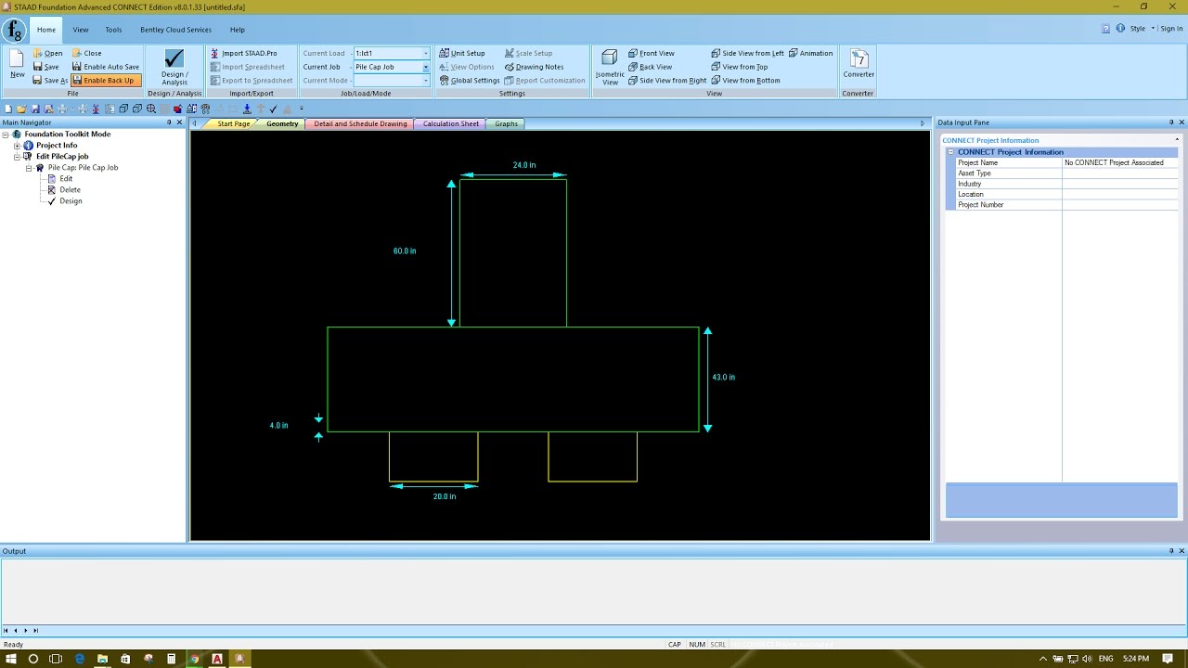The height and width of the screenshot is (668, 1188).
Task: Open the Current Job dropdown showing Pile Cap Job
Action: (x=425, y=67)
